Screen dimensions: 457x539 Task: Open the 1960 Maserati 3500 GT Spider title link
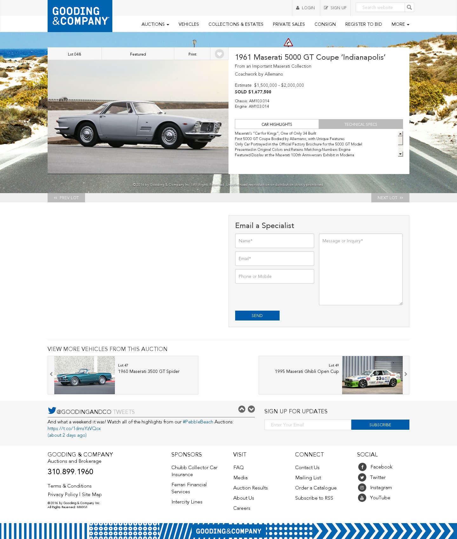(149, 371)
